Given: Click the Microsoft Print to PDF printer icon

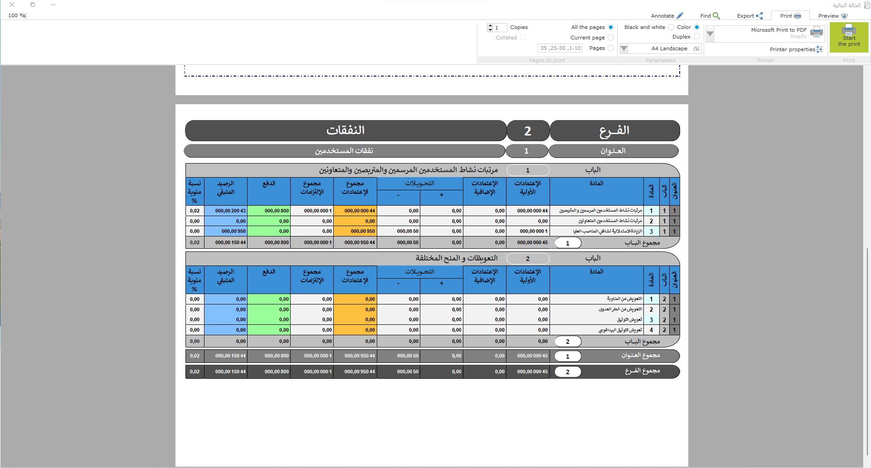Looking at the screenshot, I should 816,32.
